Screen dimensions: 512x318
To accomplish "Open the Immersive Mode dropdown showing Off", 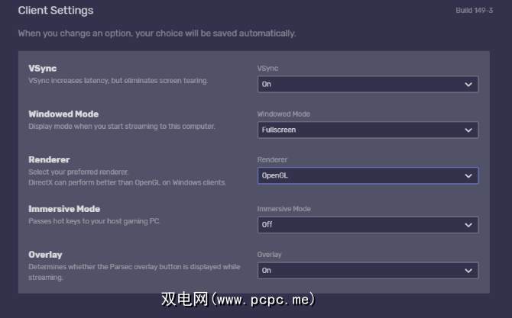I will click(368, 225).
